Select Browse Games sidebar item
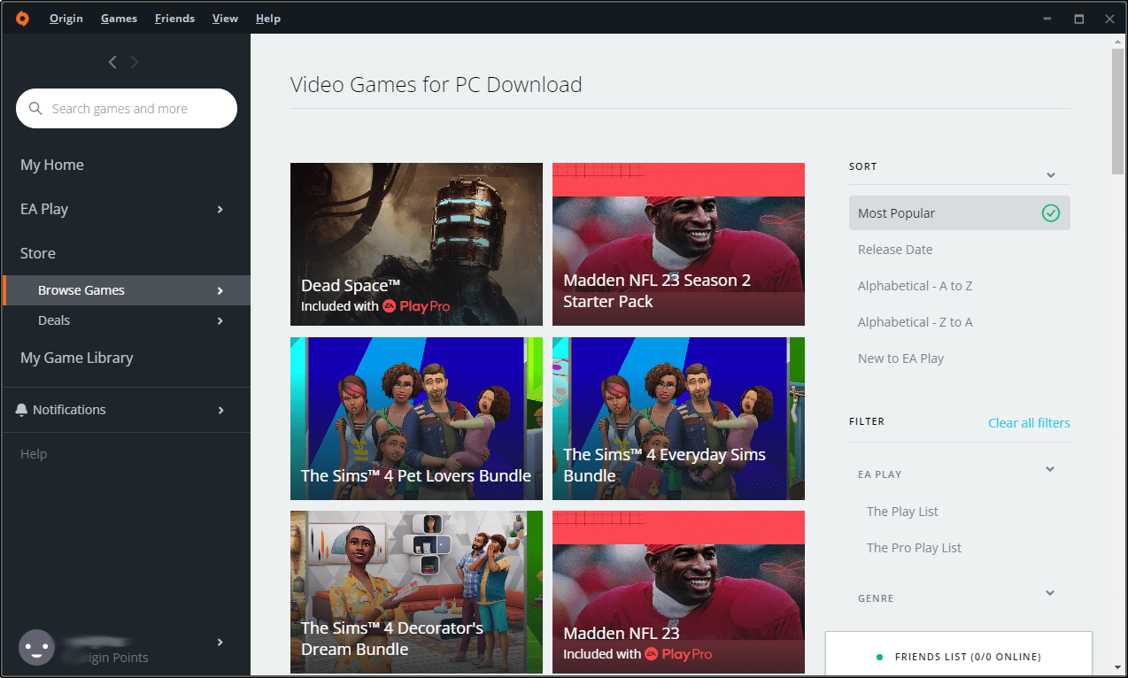This screenshot has height=678, width=1128. click(x=127, y=290)
